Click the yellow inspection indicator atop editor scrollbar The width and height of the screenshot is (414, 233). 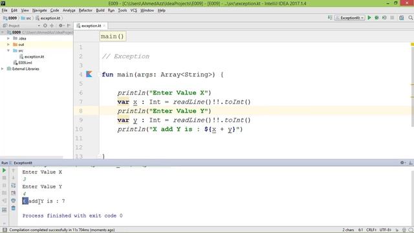[412, 45]
